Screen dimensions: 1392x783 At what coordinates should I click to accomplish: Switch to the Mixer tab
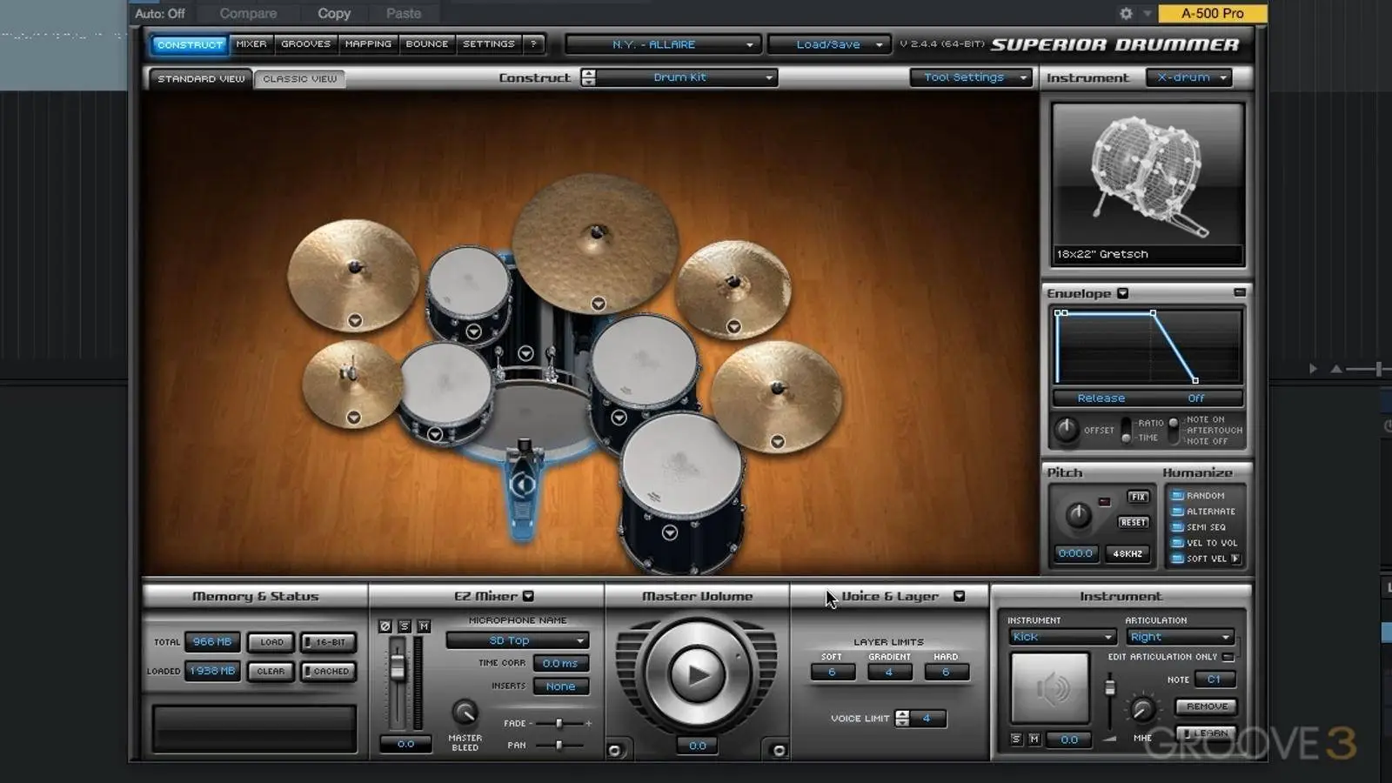point(251,43)
